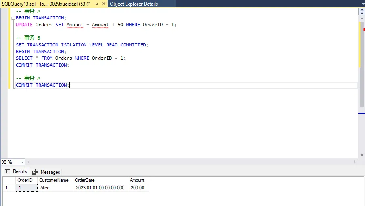Switch to Object Explorer Details tab

pyautogui.click(x=134, y=4)
